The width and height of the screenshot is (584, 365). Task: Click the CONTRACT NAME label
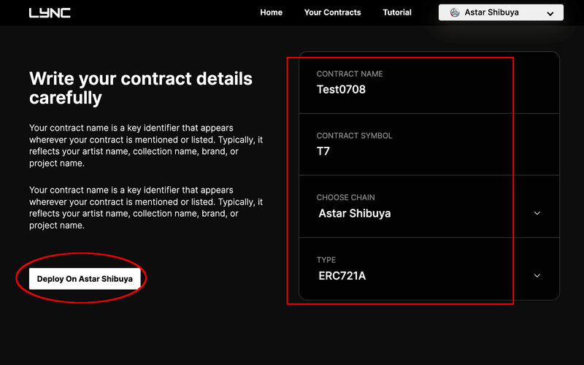(350, 74)
